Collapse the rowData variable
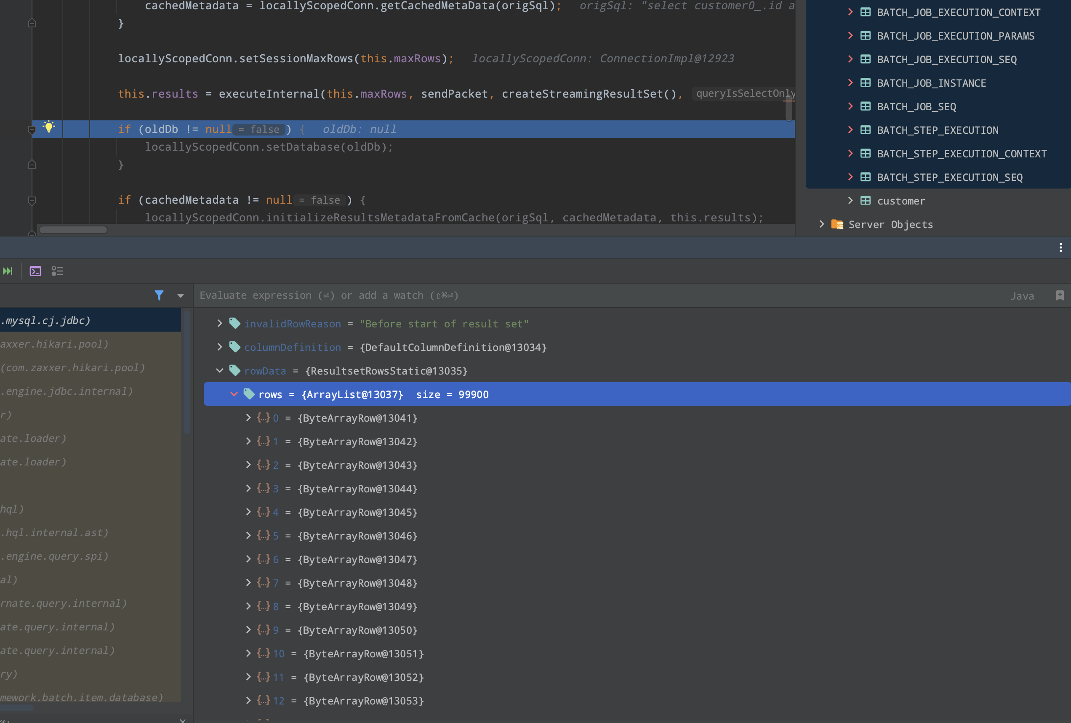 tap(220, 370)
